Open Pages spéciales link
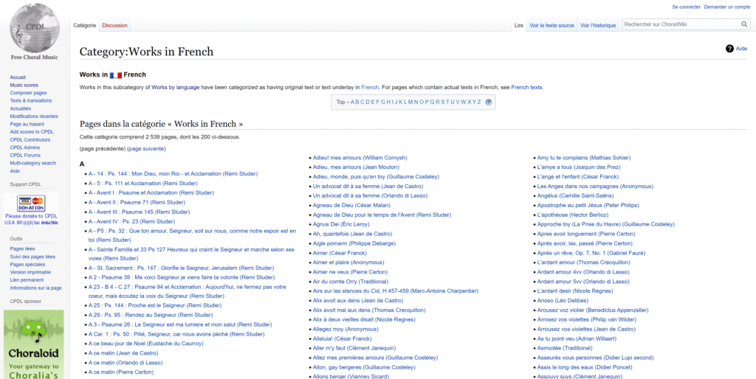Screen dimensions: 756x379 (27, 265)
